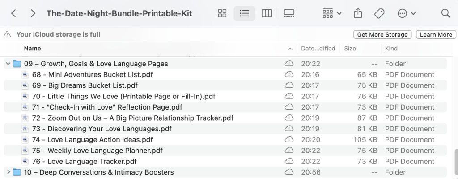This screenshot has width=458, height=179.
Task: Select the 09 Growth, Goals folder icon
Action: pyautogui.click(x=17, y=64)
